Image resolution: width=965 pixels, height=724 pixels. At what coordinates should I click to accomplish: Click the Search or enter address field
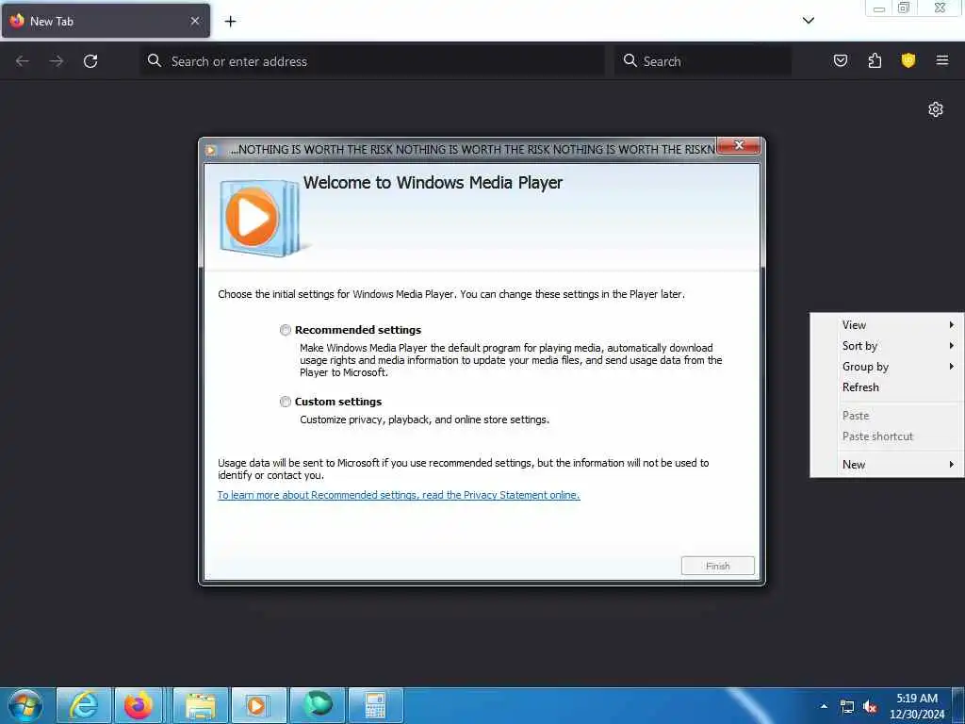pyautogui.click(x=371, y=61)
